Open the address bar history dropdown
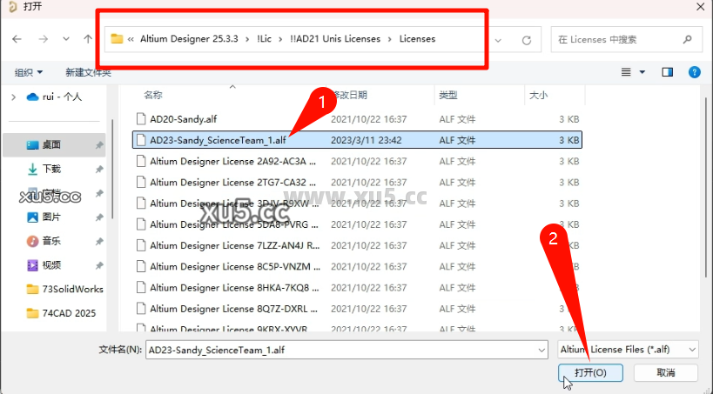 click(x=498, y=40)
